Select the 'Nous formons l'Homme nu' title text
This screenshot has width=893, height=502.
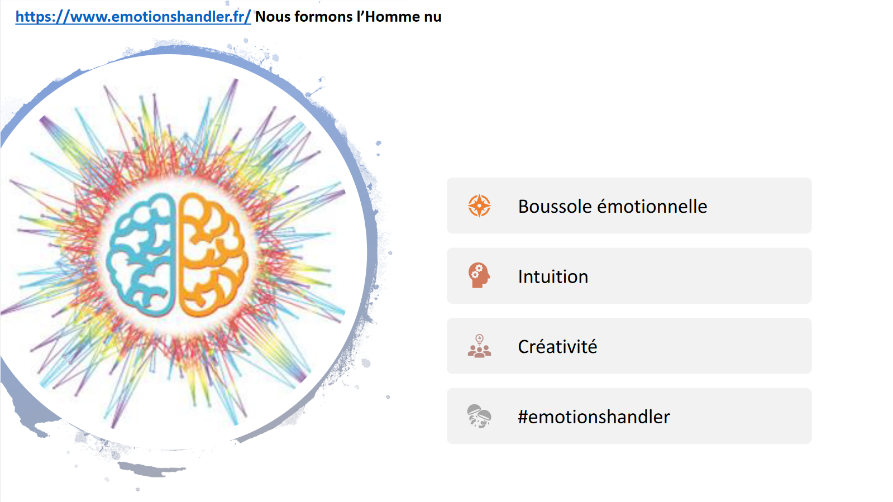point(348,17)
